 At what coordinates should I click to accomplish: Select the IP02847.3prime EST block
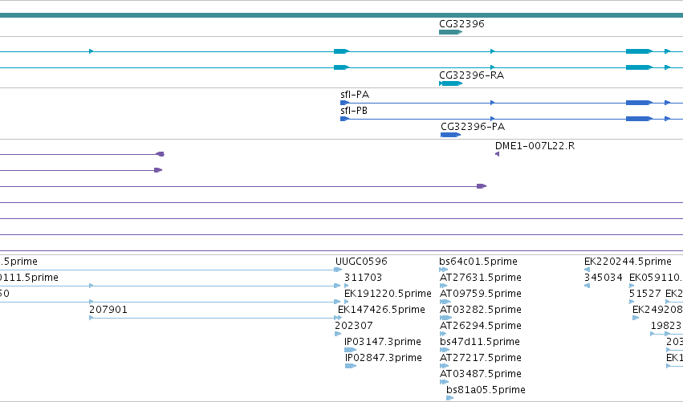click(351, 366)
